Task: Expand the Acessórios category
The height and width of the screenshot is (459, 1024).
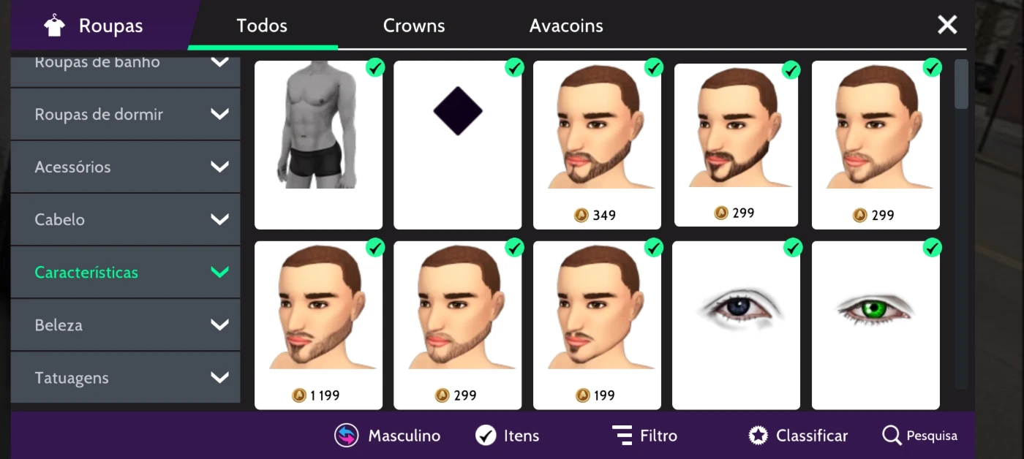Action: tap(125, 167)
